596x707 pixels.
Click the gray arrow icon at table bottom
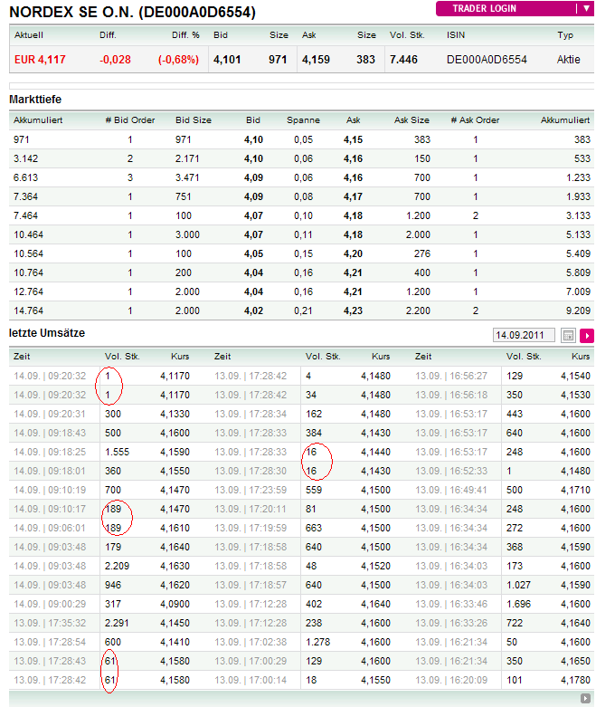(x=585, y=698)
